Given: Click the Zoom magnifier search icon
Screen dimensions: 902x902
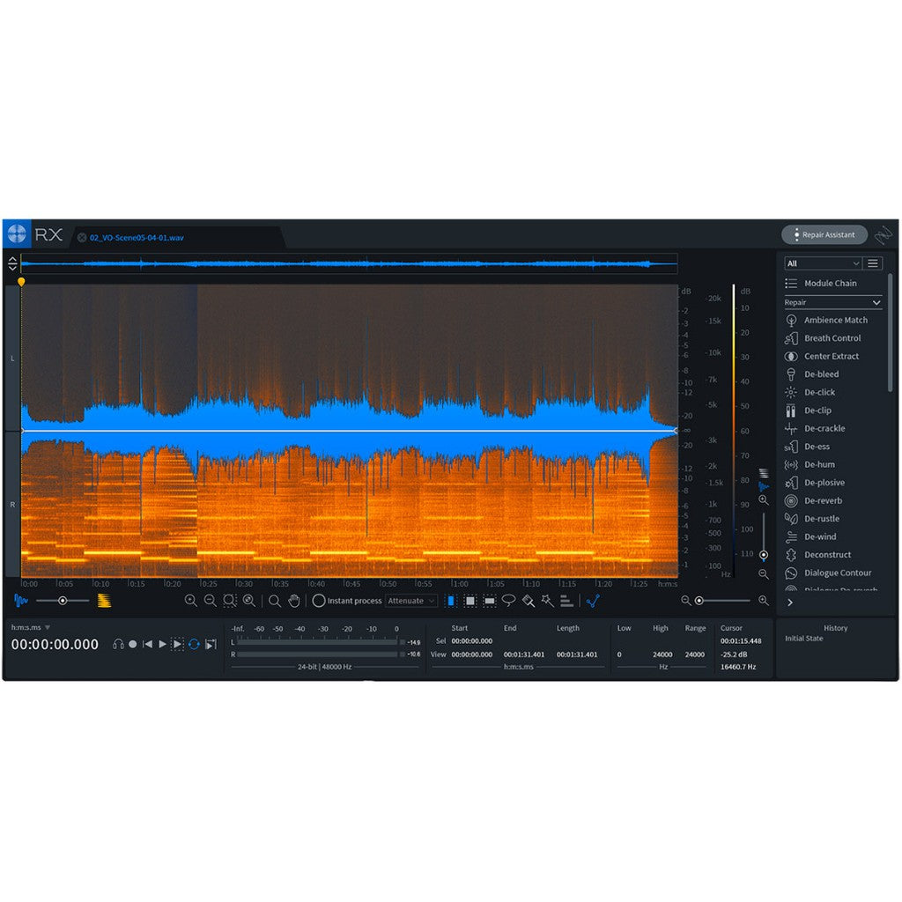Looking at the screenshot, I should click(x=275, y=601).
